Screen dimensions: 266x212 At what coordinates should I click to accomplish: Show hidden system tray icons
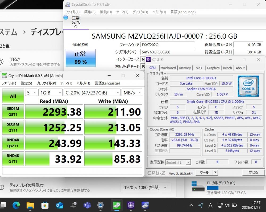(191, 205)
